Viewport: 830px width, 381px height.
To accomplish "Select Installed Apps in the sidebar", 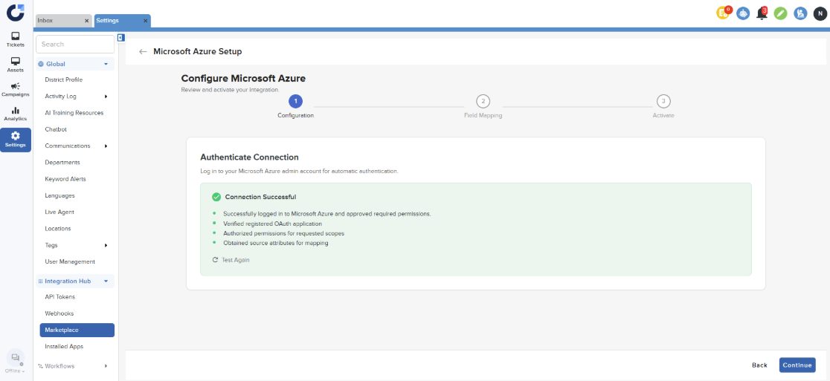I will point(64,347).
